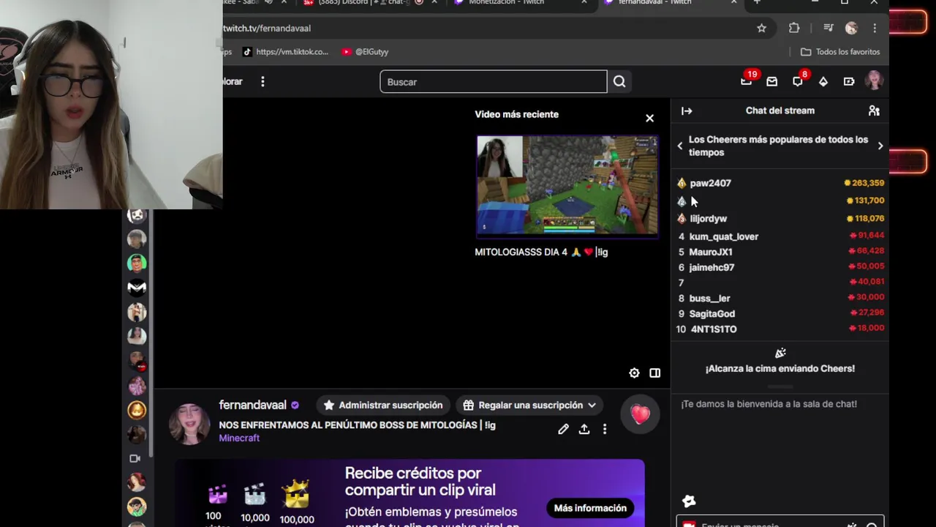Open the chat community users icon
Image resolution: width=936 pixels, height=527 pixels.
874,111
